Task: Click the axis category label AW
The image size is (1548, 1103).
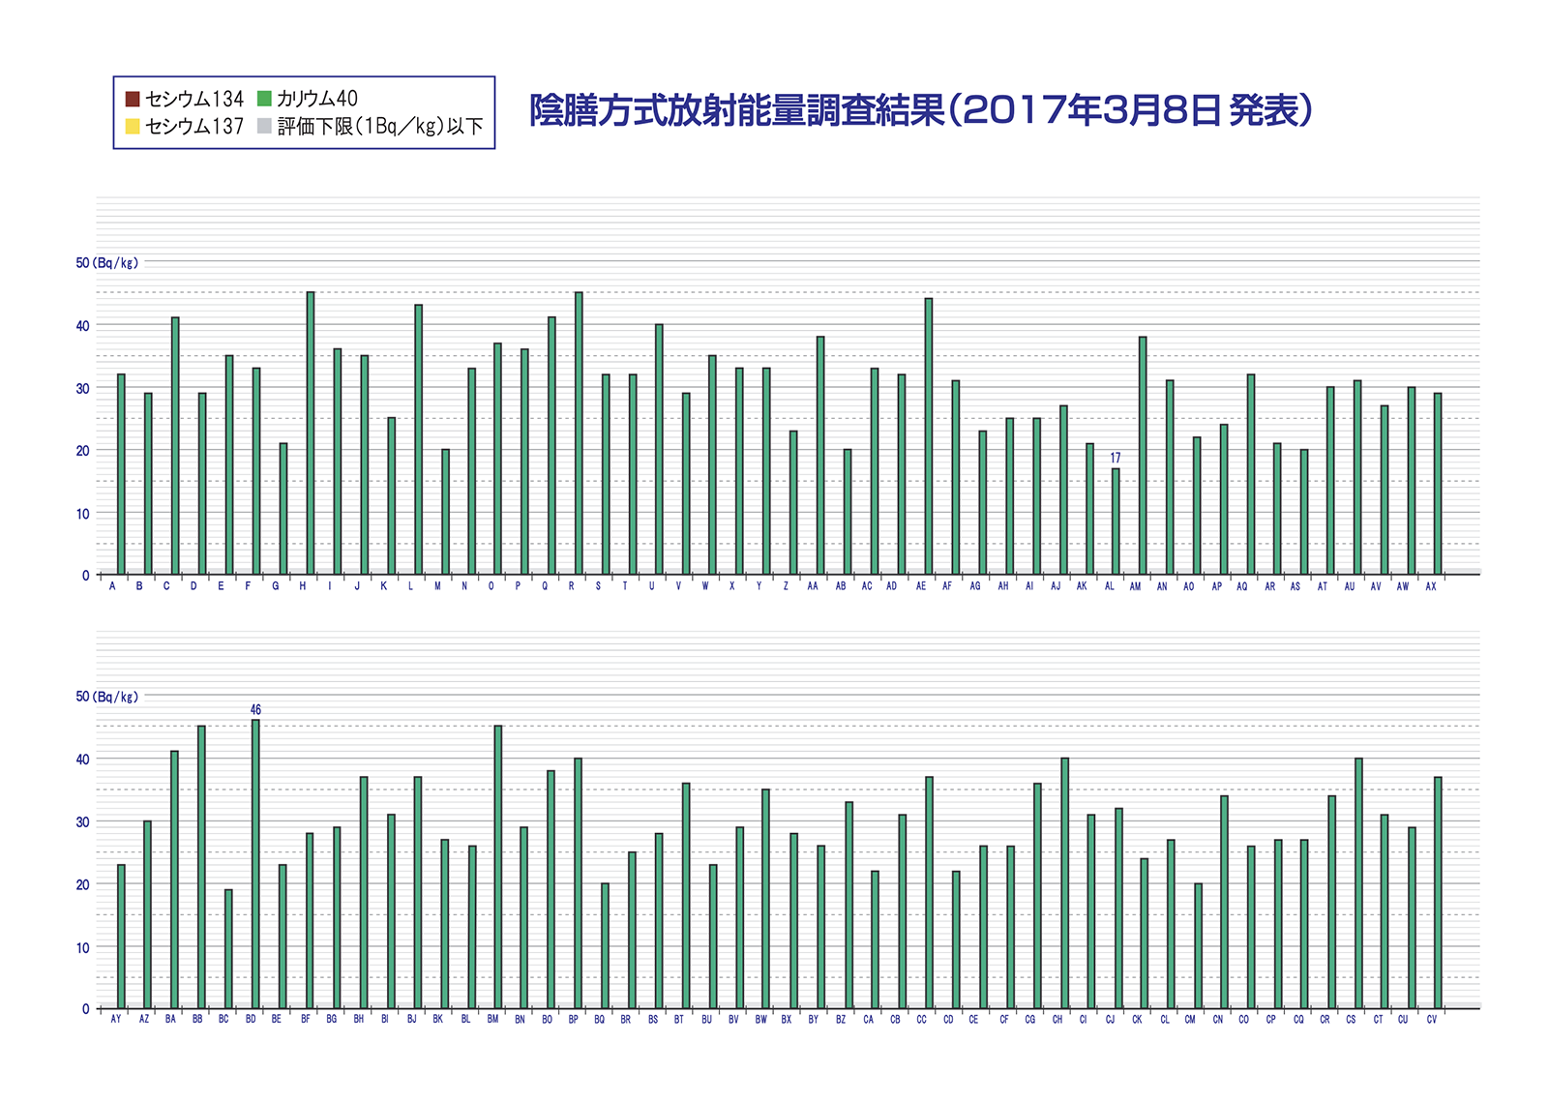Action: click(1403, 586)
